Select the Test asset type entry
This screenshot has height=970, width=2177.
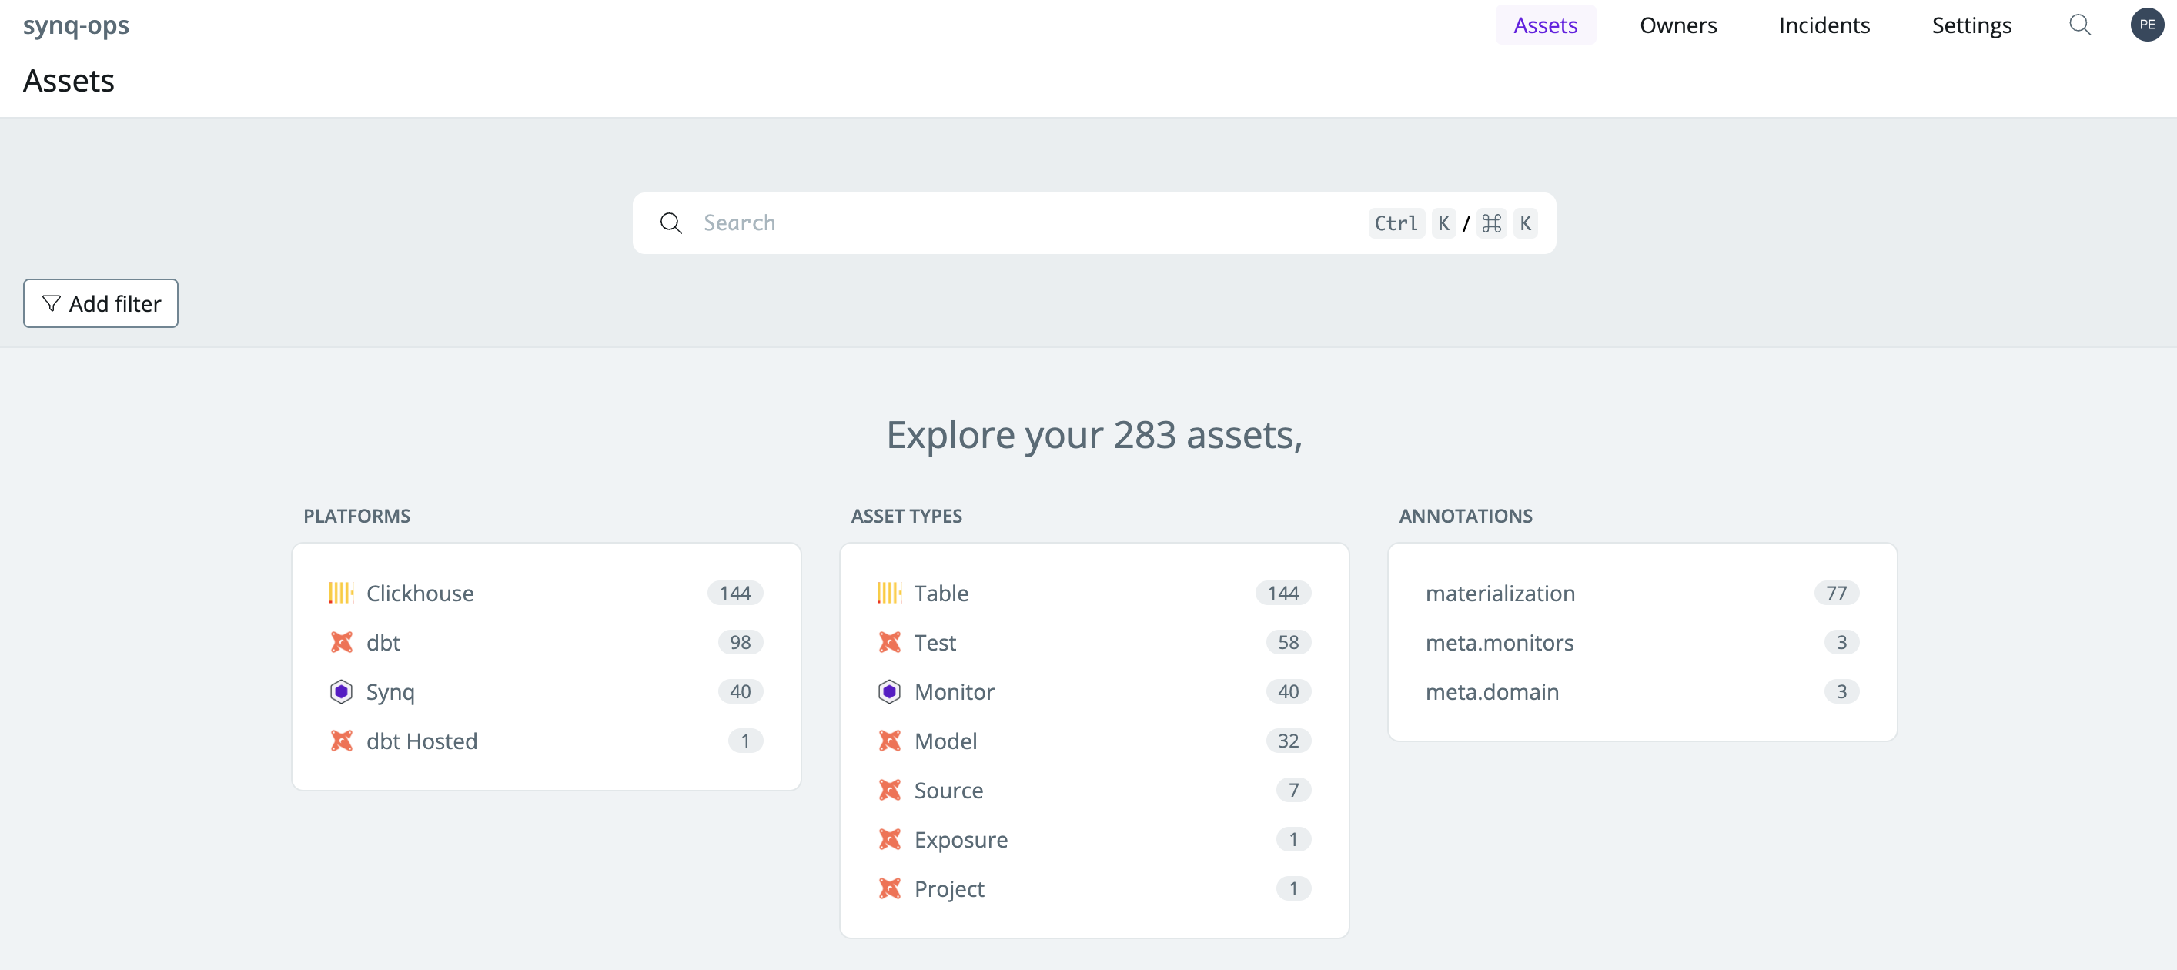click(935, 641)
